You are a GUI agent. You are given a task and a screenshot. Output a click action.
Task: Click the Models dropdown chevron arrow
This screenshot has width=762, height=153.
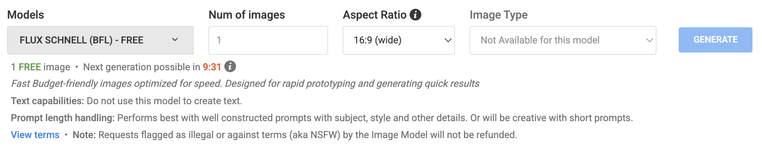pos(175,40)
